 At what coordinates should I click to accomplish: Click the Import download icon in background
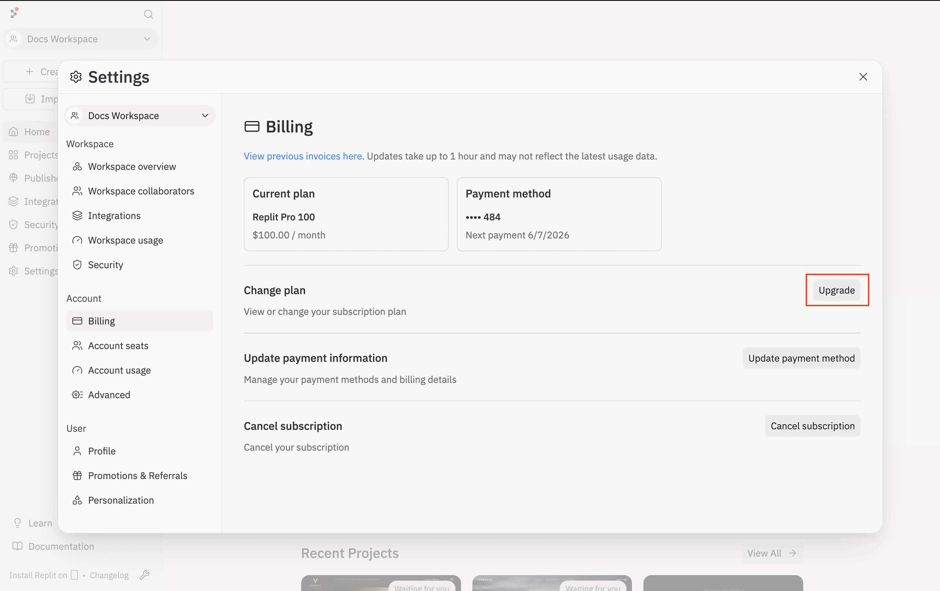pyautogui.click(x=30, y=99)
